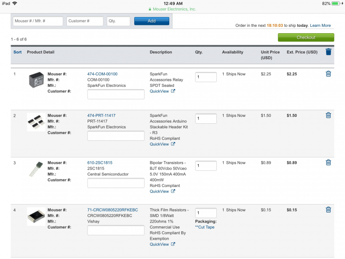The image size is (345, 259).
Task: Focus the Mouser # / Mfr. # field
Action: click(x=38, y=21)
